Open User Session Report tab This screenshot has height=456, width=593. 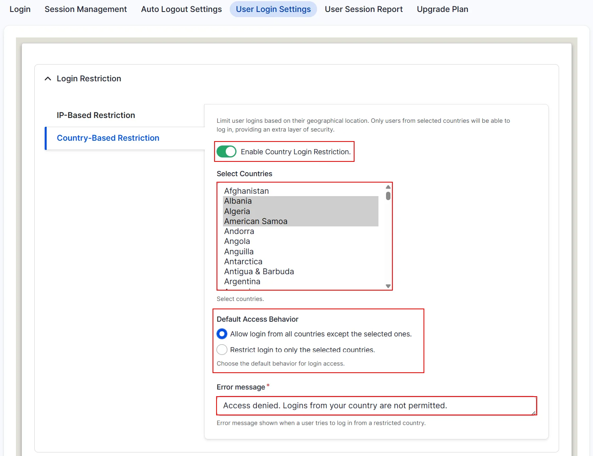pyautogui.click(x=364, y=9)
